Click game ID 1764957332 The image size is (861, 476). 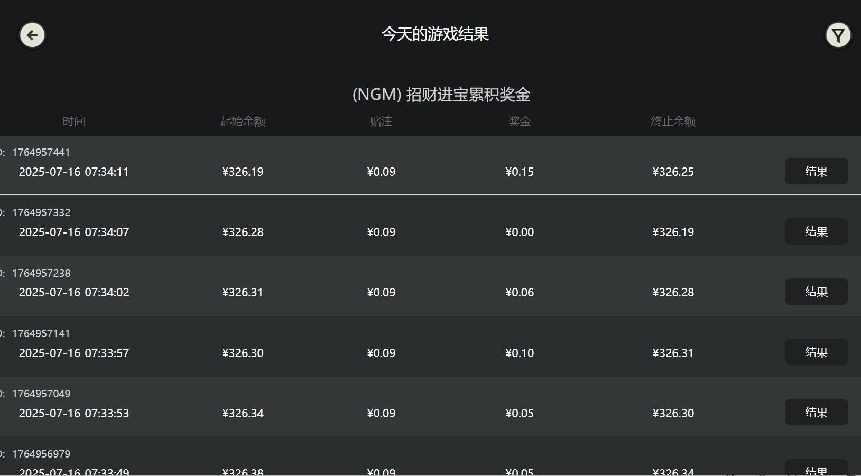pos(41,212)
